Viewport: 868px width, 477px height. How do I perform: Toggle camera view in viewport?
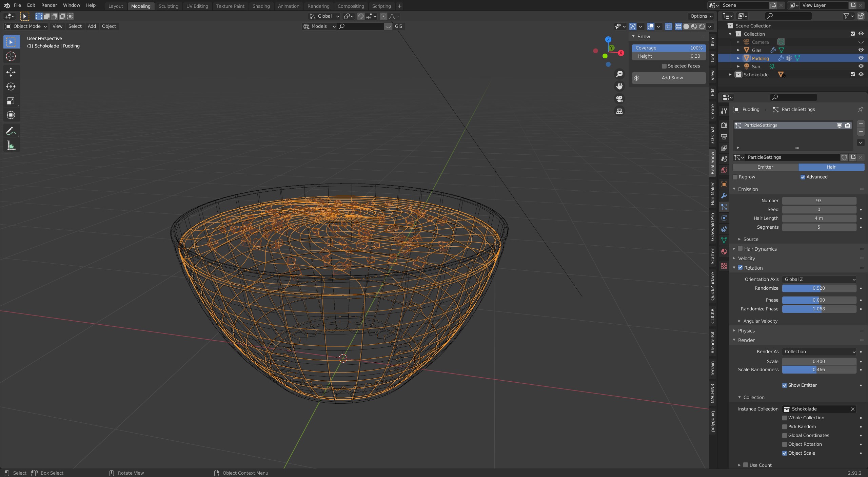(x=619, y=99)
